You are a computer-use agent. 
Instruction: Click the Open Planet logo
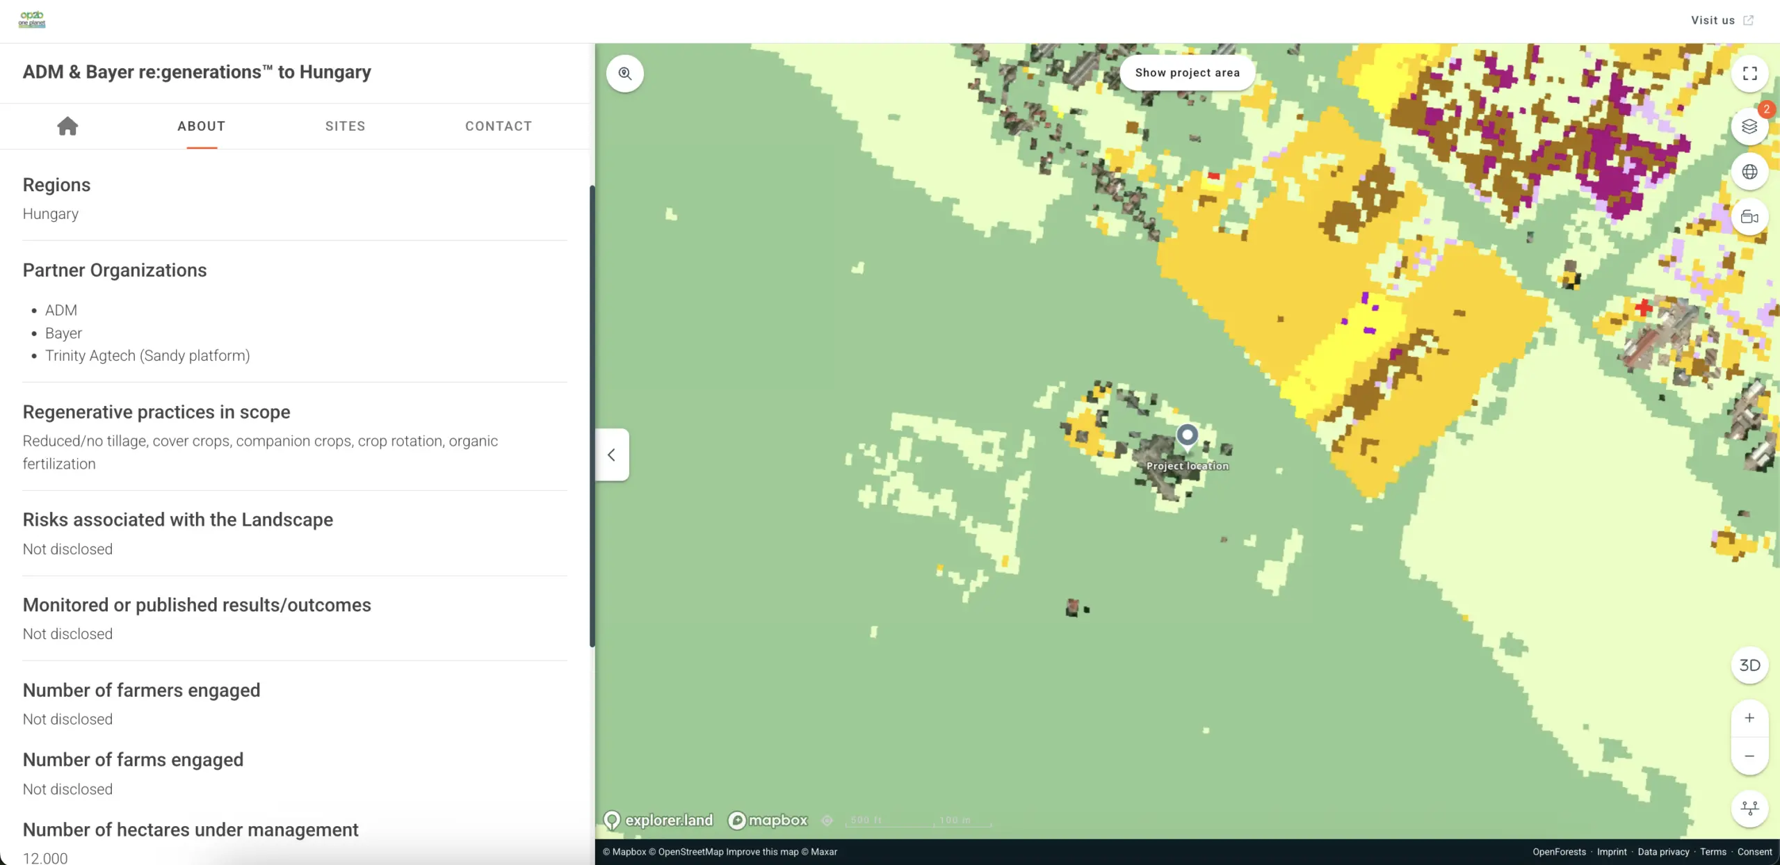click(32, 19)
